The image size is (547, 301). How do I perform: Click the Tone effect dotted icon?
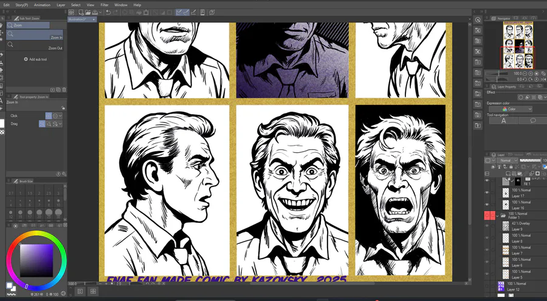534,97
